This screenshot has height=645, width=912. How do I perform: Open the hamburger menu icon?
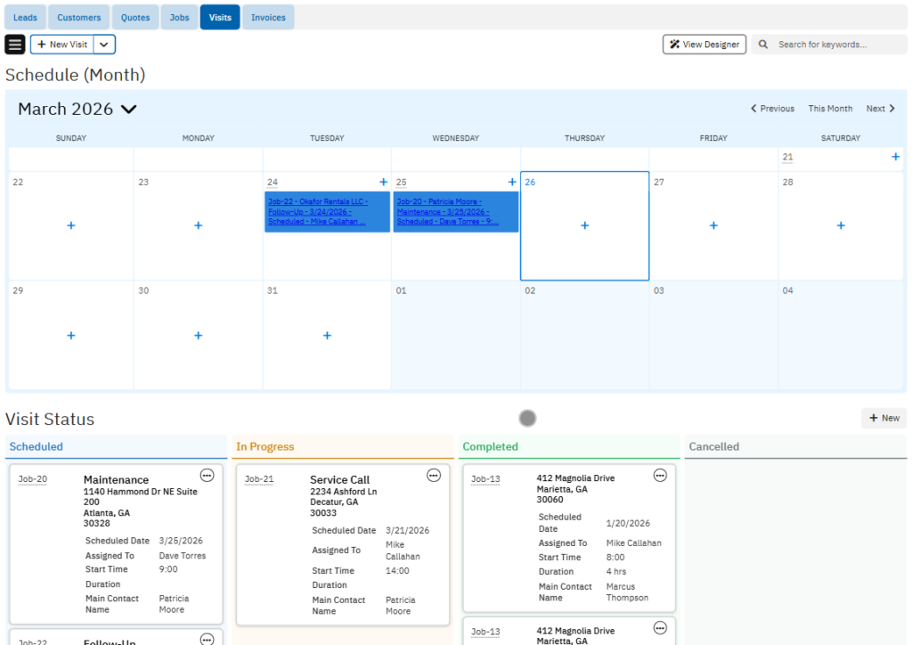15,45
